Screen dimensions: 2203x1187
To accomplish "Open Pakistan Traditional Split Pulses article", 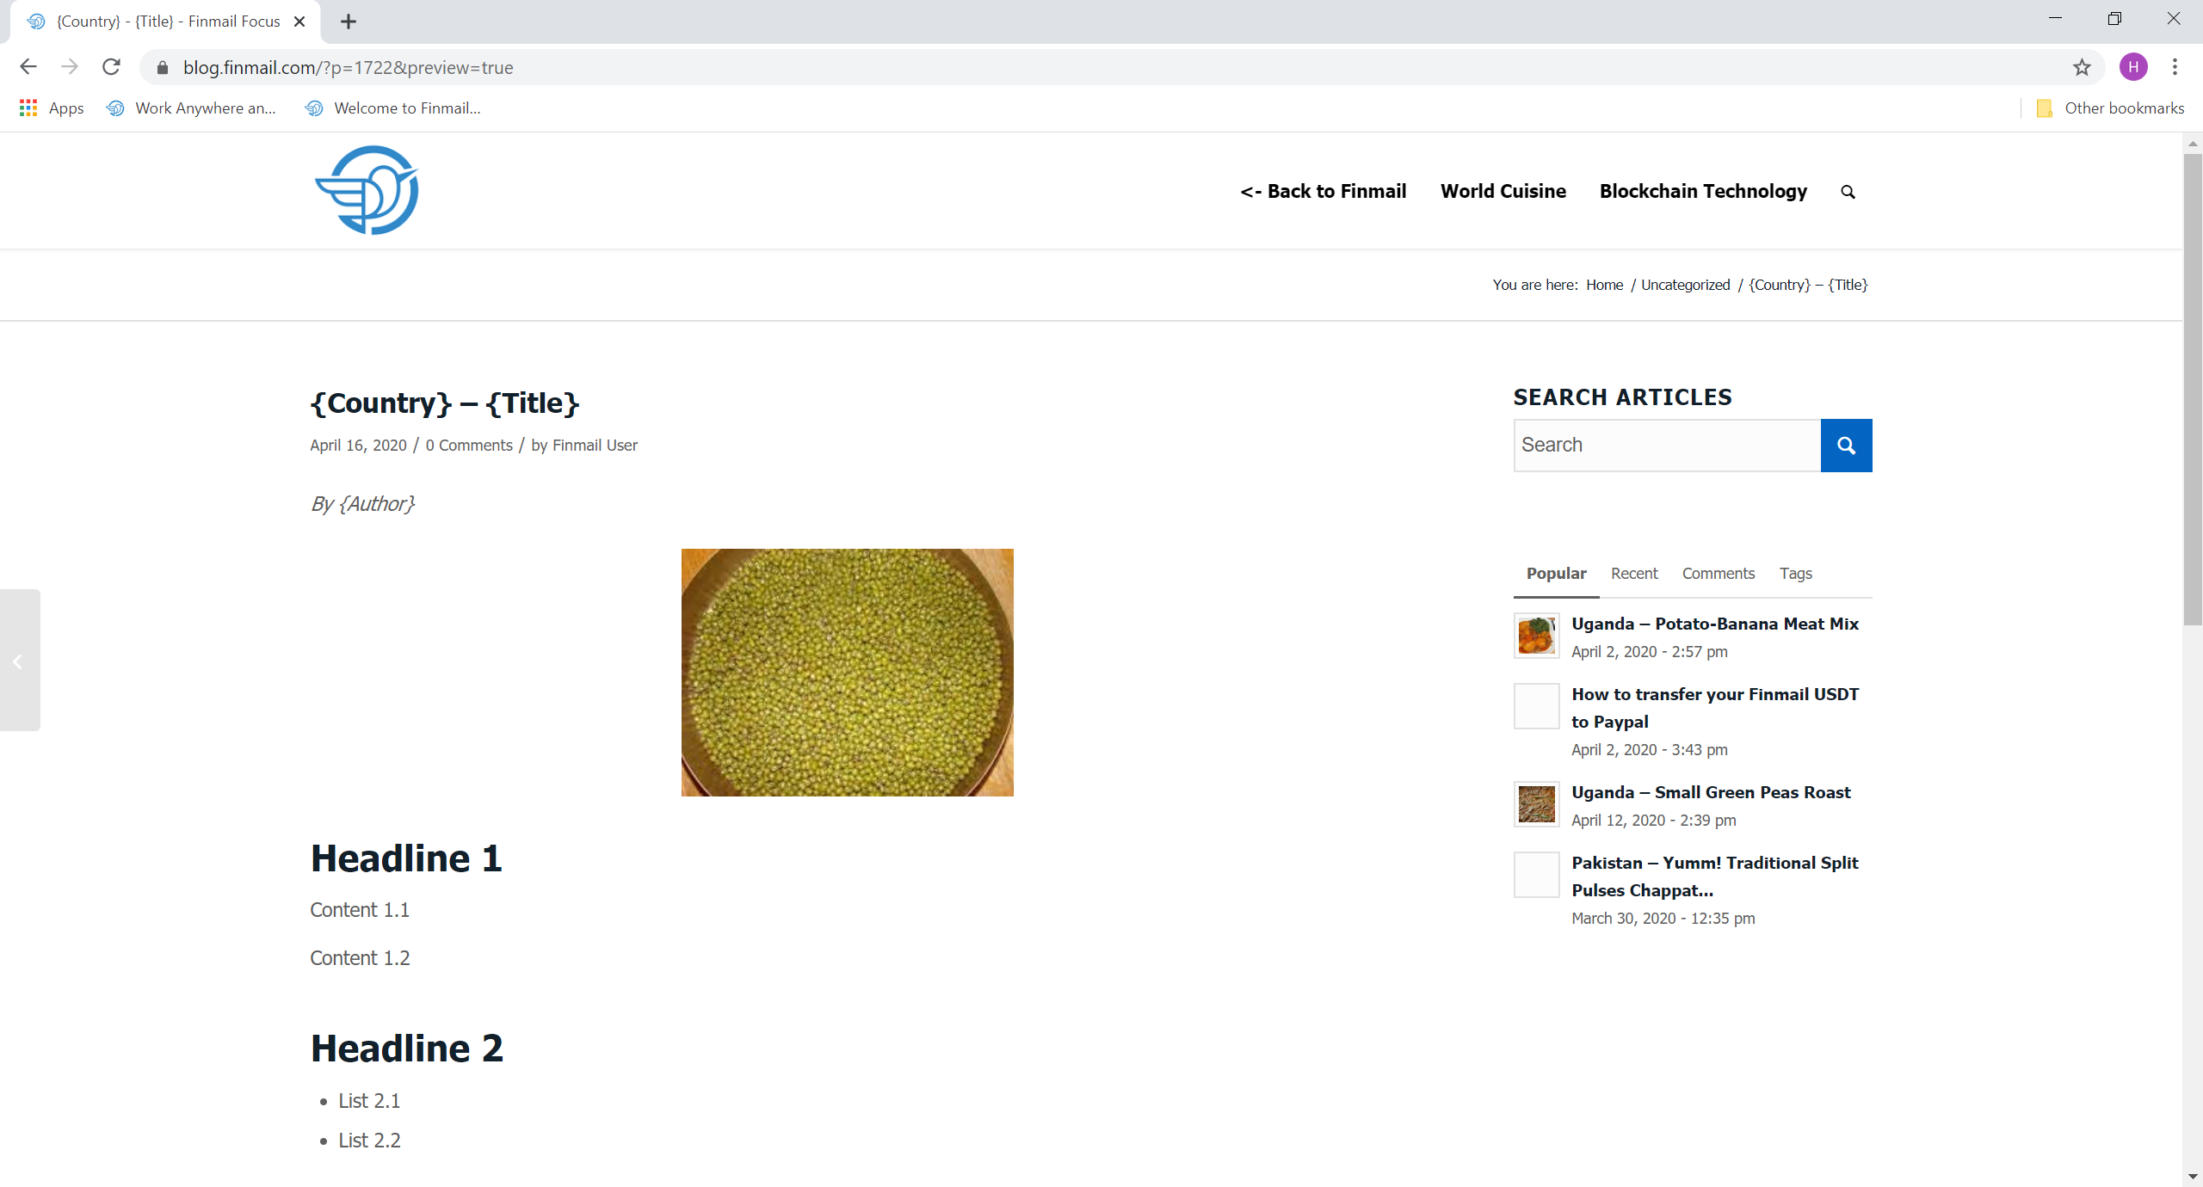I will point(1714,876).
